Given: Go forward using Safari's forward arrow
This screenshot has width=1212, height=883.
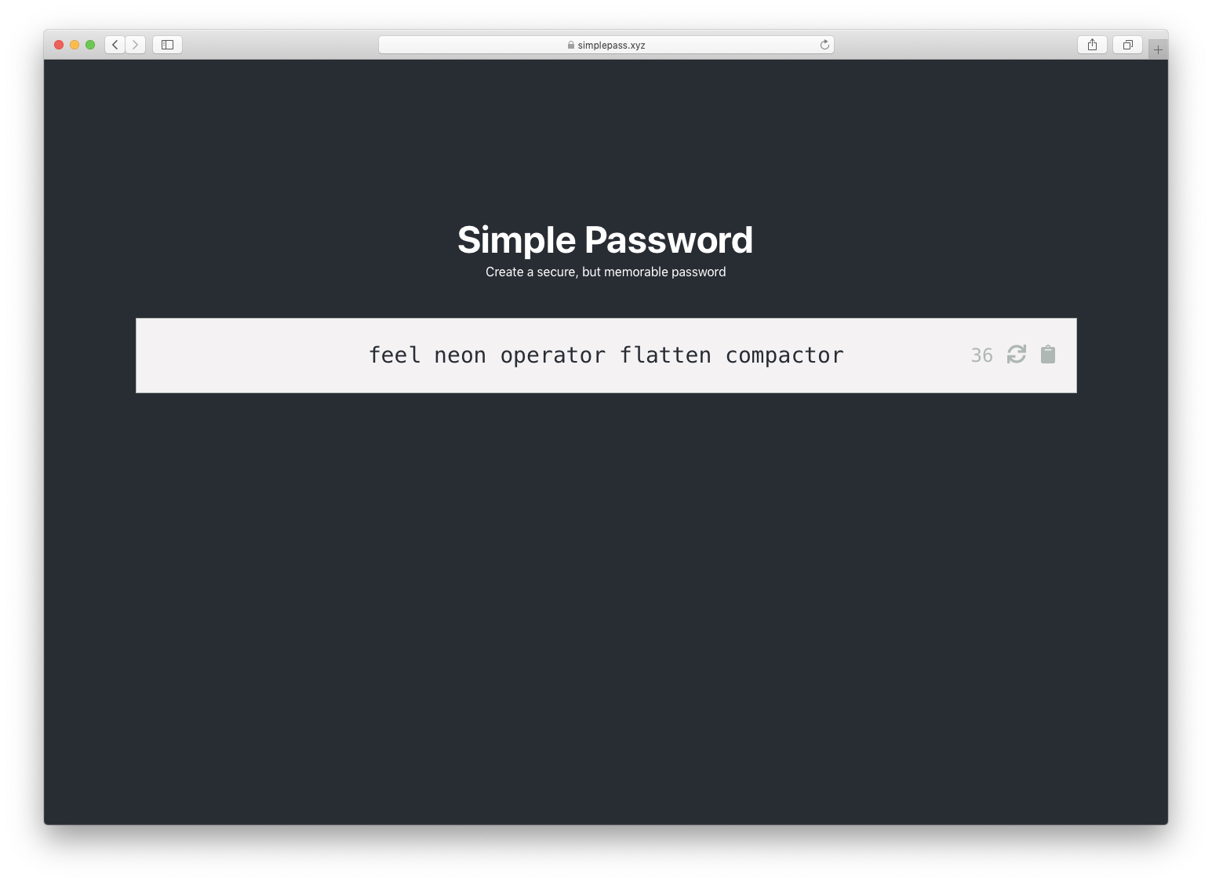Looking at the screenshot, I should pos(136,45).
